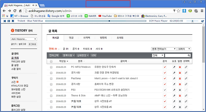The height and width of the screenshot is (112, 206).
Task: Click the blue download extension icon
Action: (x=184, y=11)
